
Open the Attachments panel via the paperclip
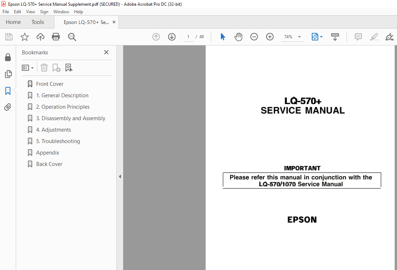click(x=8, y=107)
